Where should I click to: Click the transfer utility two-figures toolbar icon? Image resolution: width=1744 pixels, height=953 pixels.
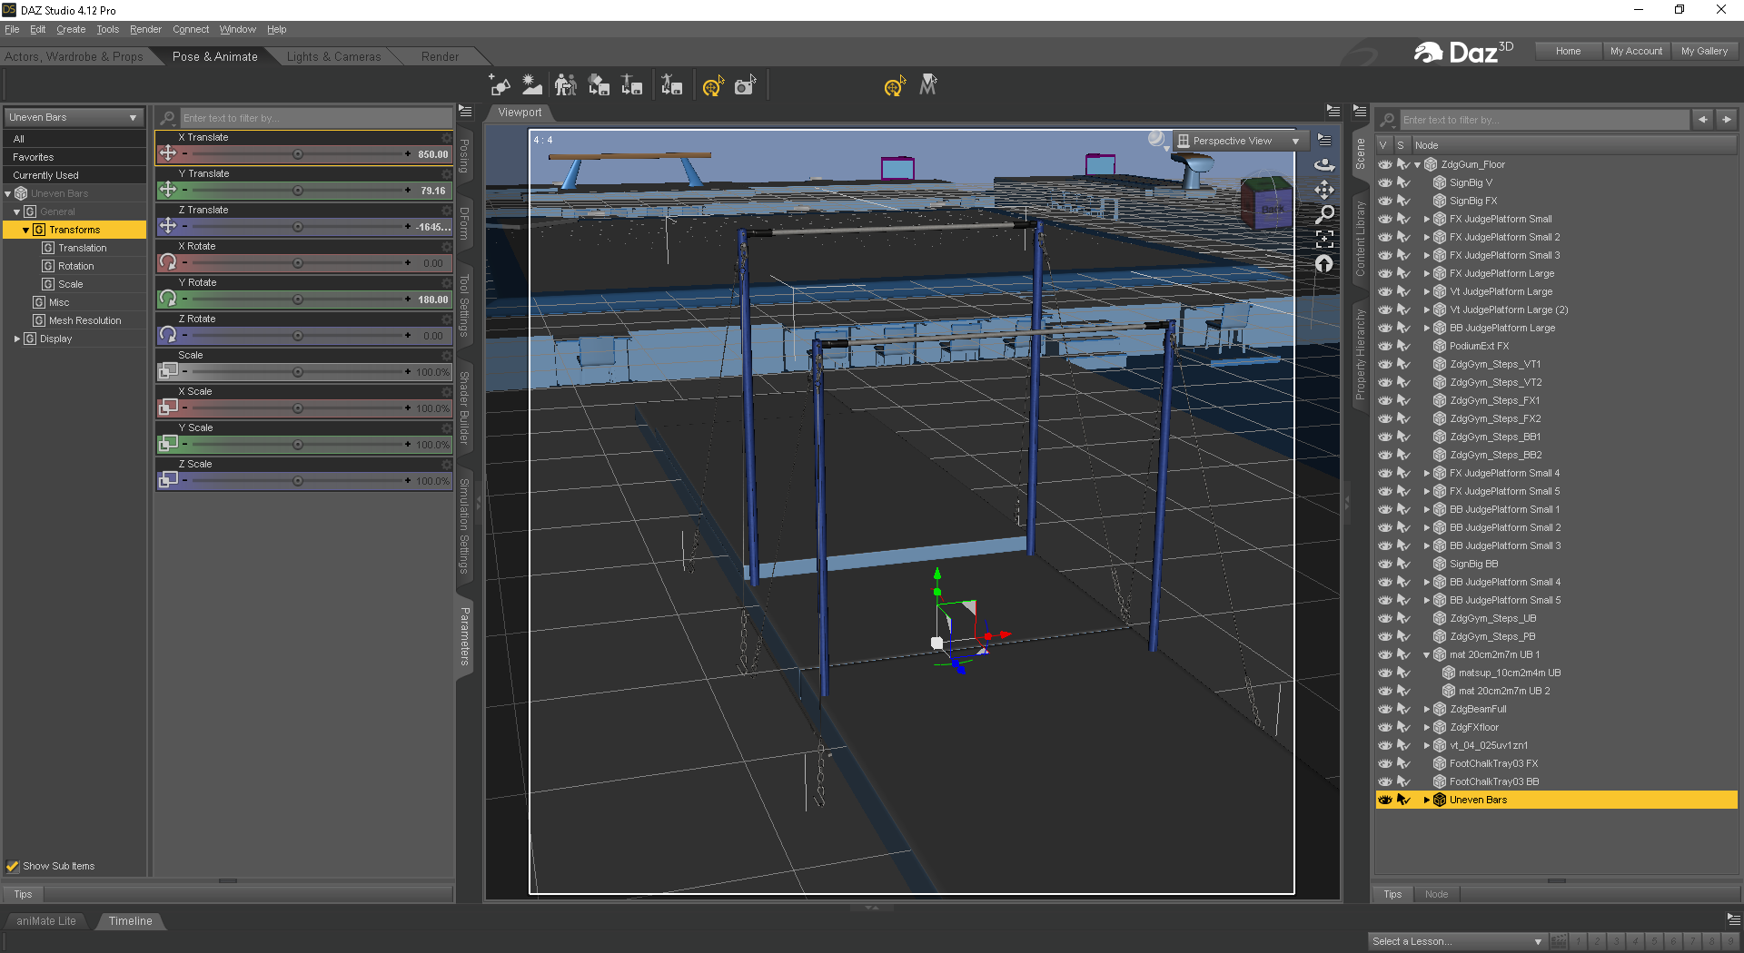(x=565, y=85)
